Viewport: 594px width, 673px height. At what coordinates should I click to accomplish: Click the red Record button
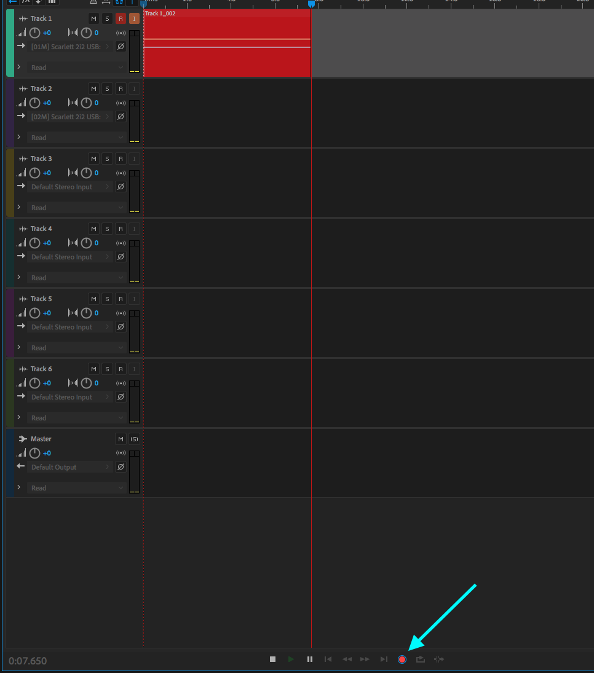(x=402, y=659)
